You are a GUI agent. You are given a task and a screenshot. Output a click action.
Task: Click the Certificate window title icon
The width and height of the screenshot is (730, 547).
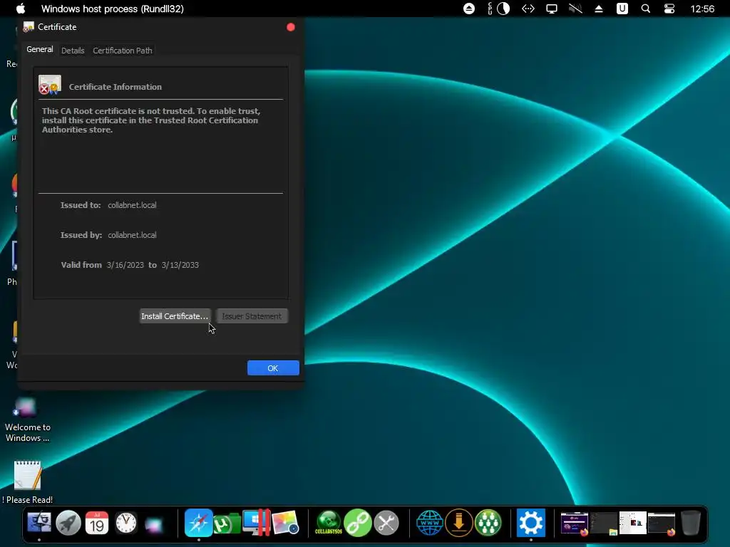[x=29, y=27]
